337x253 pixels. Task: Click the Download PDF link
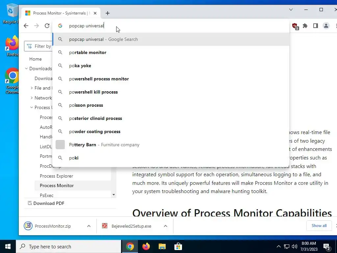tap(46, 203)
